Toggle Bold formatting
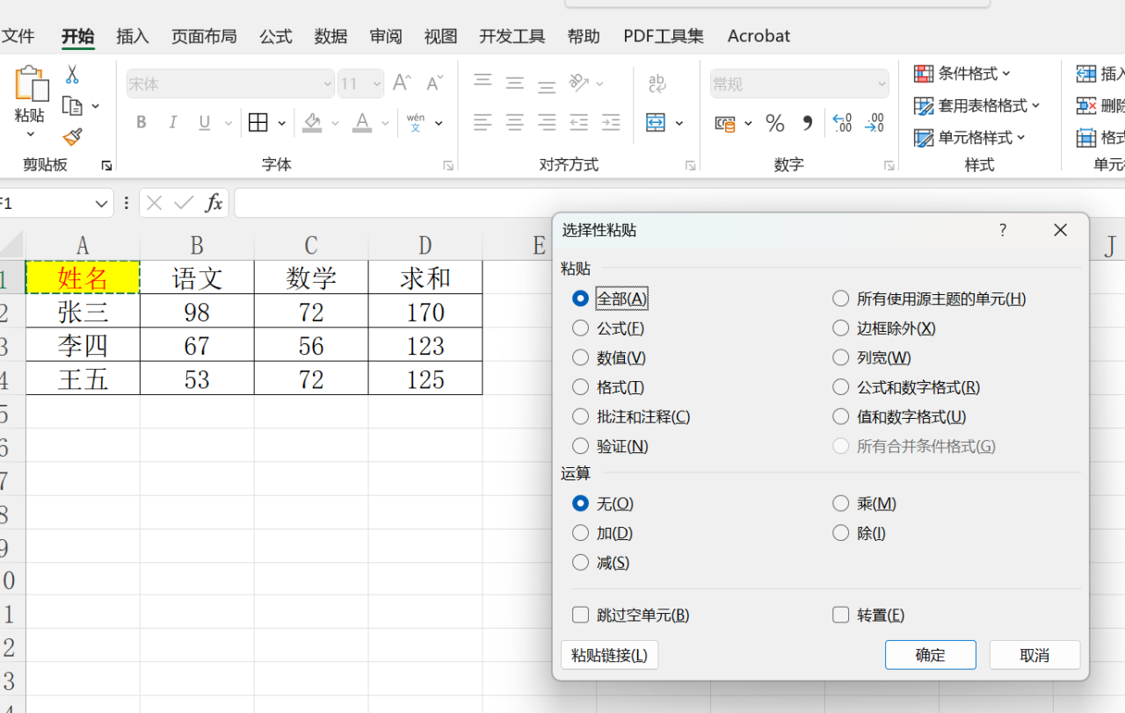The height and width of the screenshot is (713, 1125). coord(141,123)
